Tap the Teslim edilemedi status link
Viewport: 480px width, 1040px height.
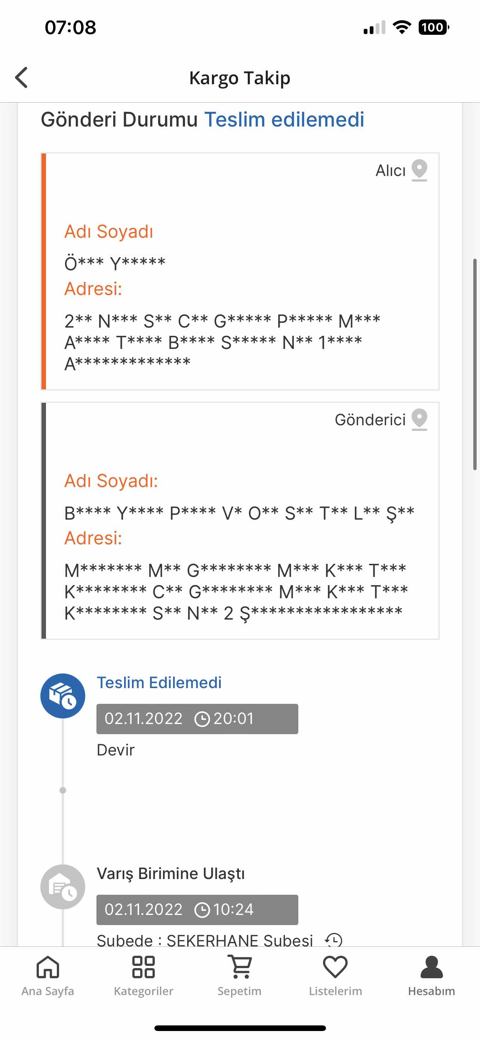pos(284,119)
